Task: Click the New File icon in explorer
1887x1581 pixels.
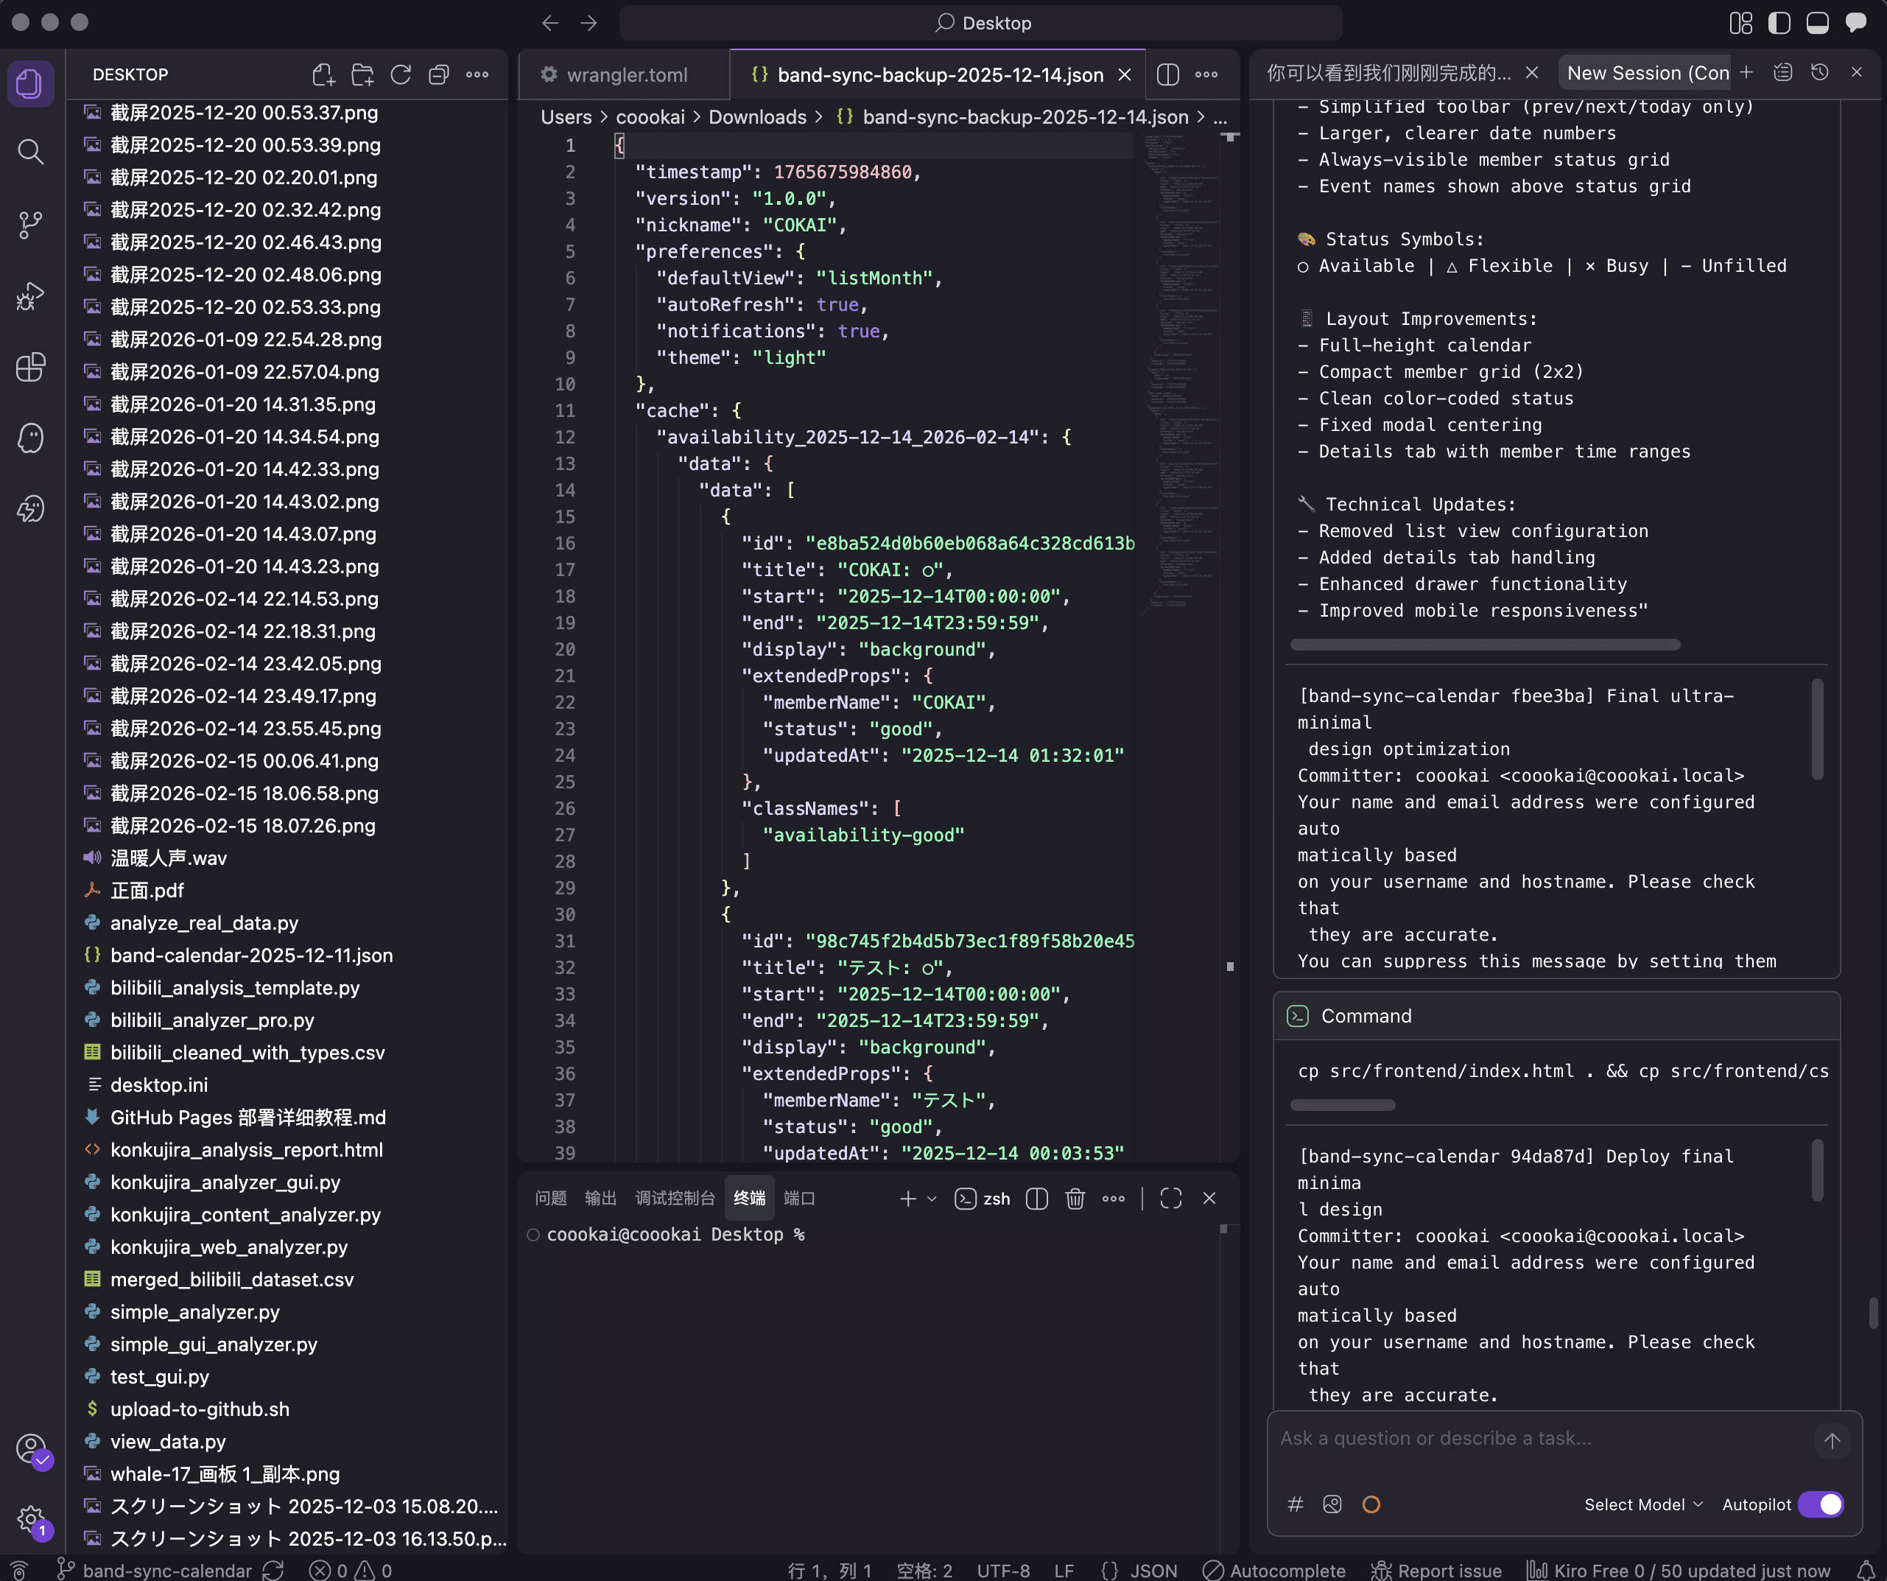Action: tap(323, 74)
